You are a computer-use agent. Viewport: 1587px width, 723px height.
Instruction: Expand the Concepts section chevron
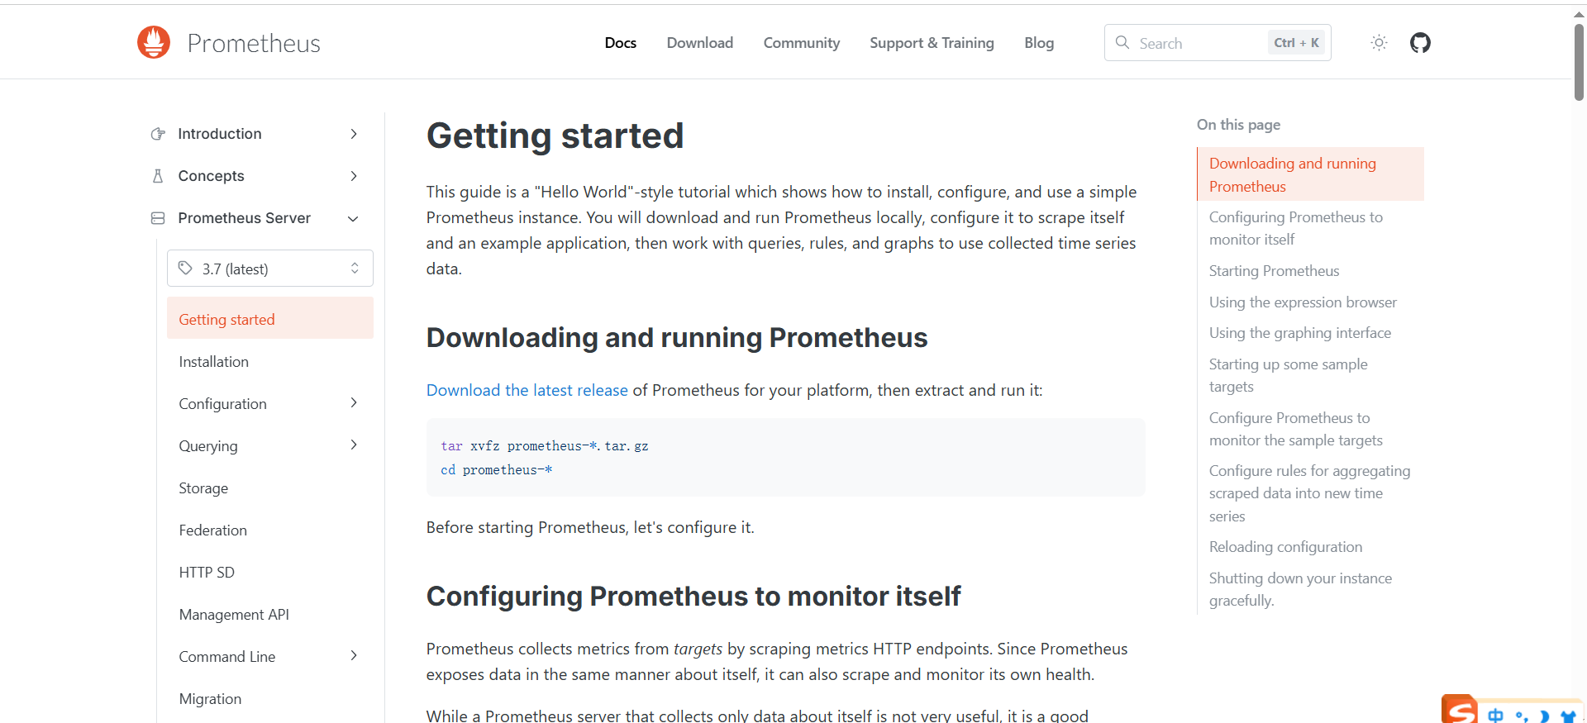click(354, 176)
